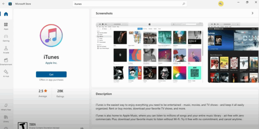This screenshot has height=129, width=259.
Task: Click the Get button
Action: point(51,74)
